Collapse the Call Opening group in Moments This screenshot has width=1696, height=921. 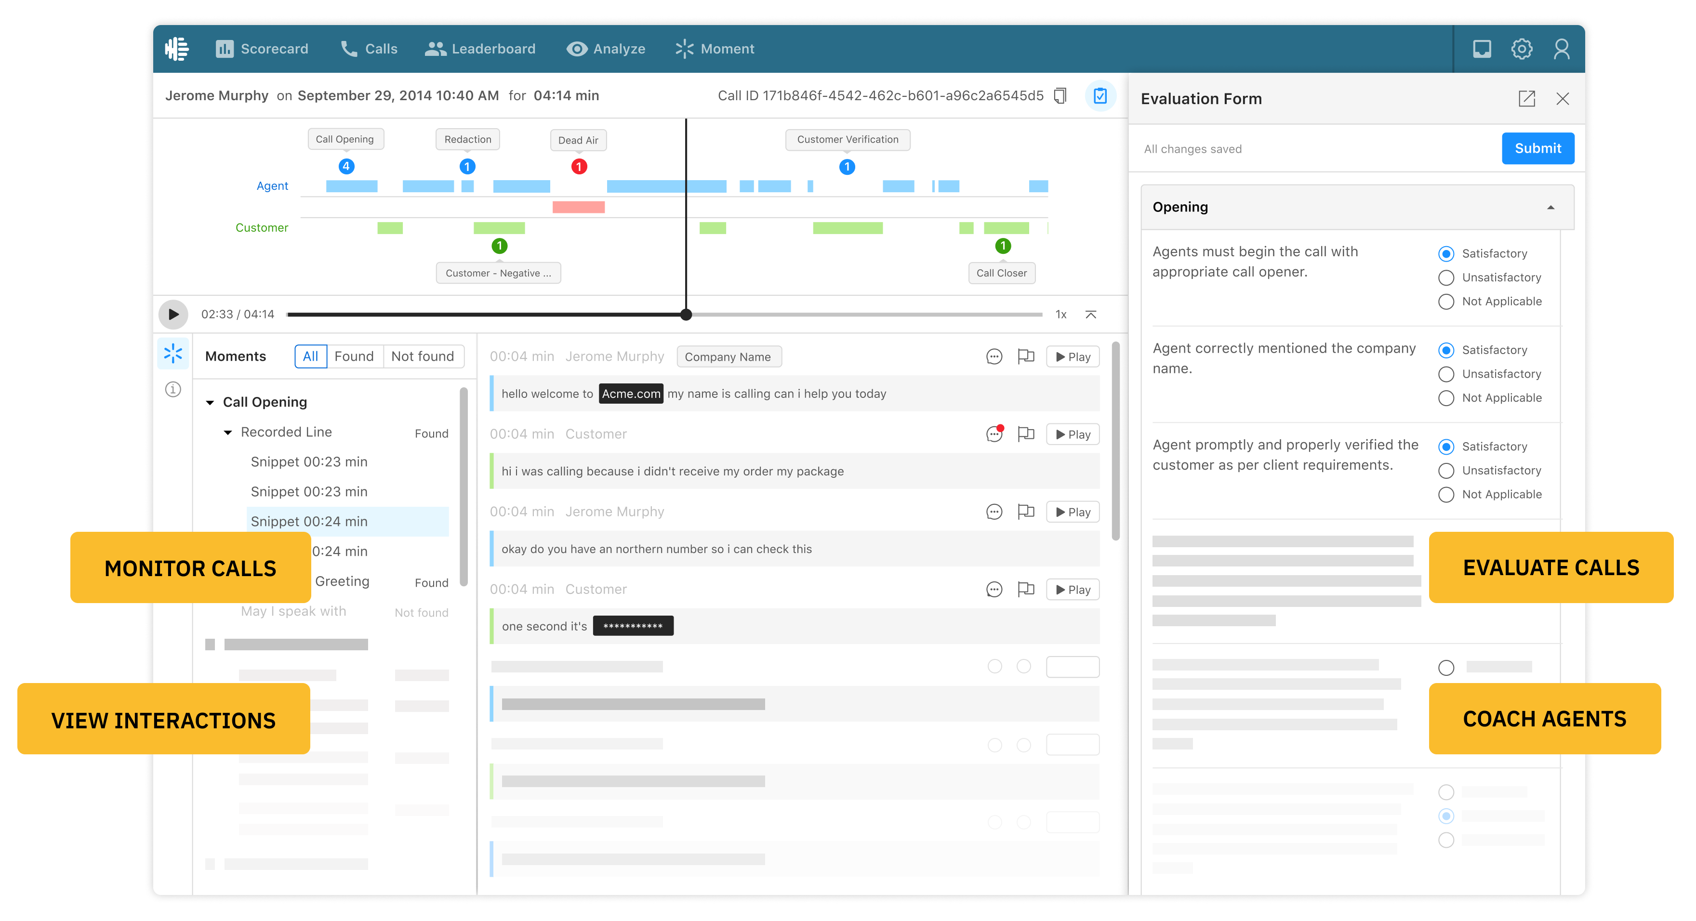pos(211,402)
